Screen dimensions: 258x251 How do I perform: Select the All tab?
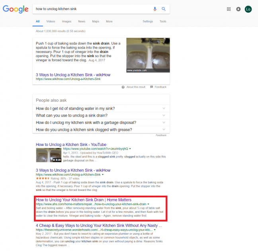click(38, 21)
